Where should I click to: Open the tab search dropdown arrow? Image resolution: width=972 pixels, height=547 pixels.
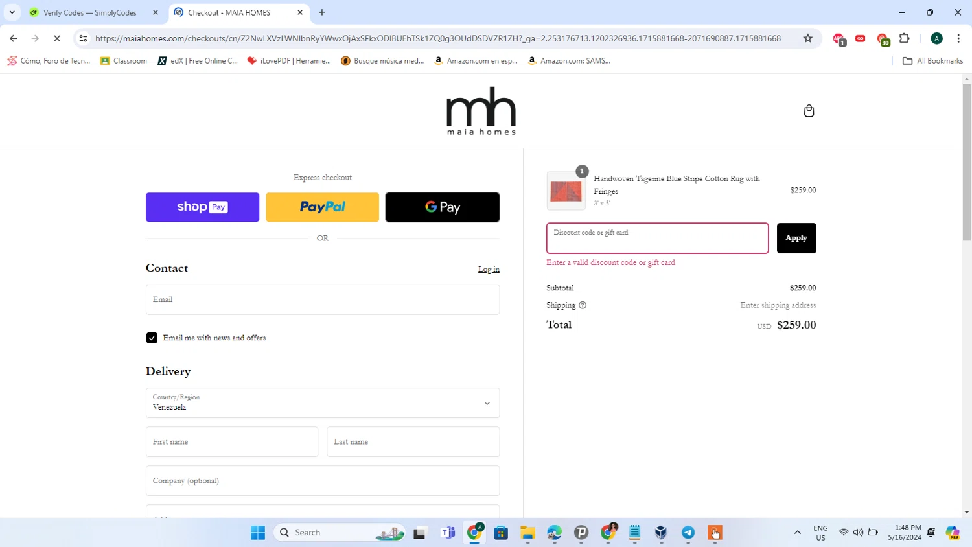tap(12, 12)
